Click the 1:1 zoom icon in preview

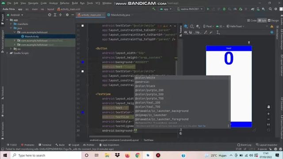coord(268,125)
